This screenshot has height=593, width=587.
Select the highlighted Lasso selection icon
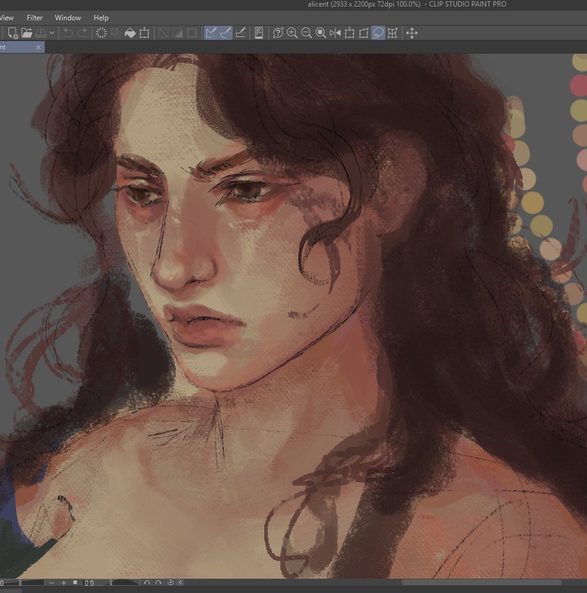378,33
